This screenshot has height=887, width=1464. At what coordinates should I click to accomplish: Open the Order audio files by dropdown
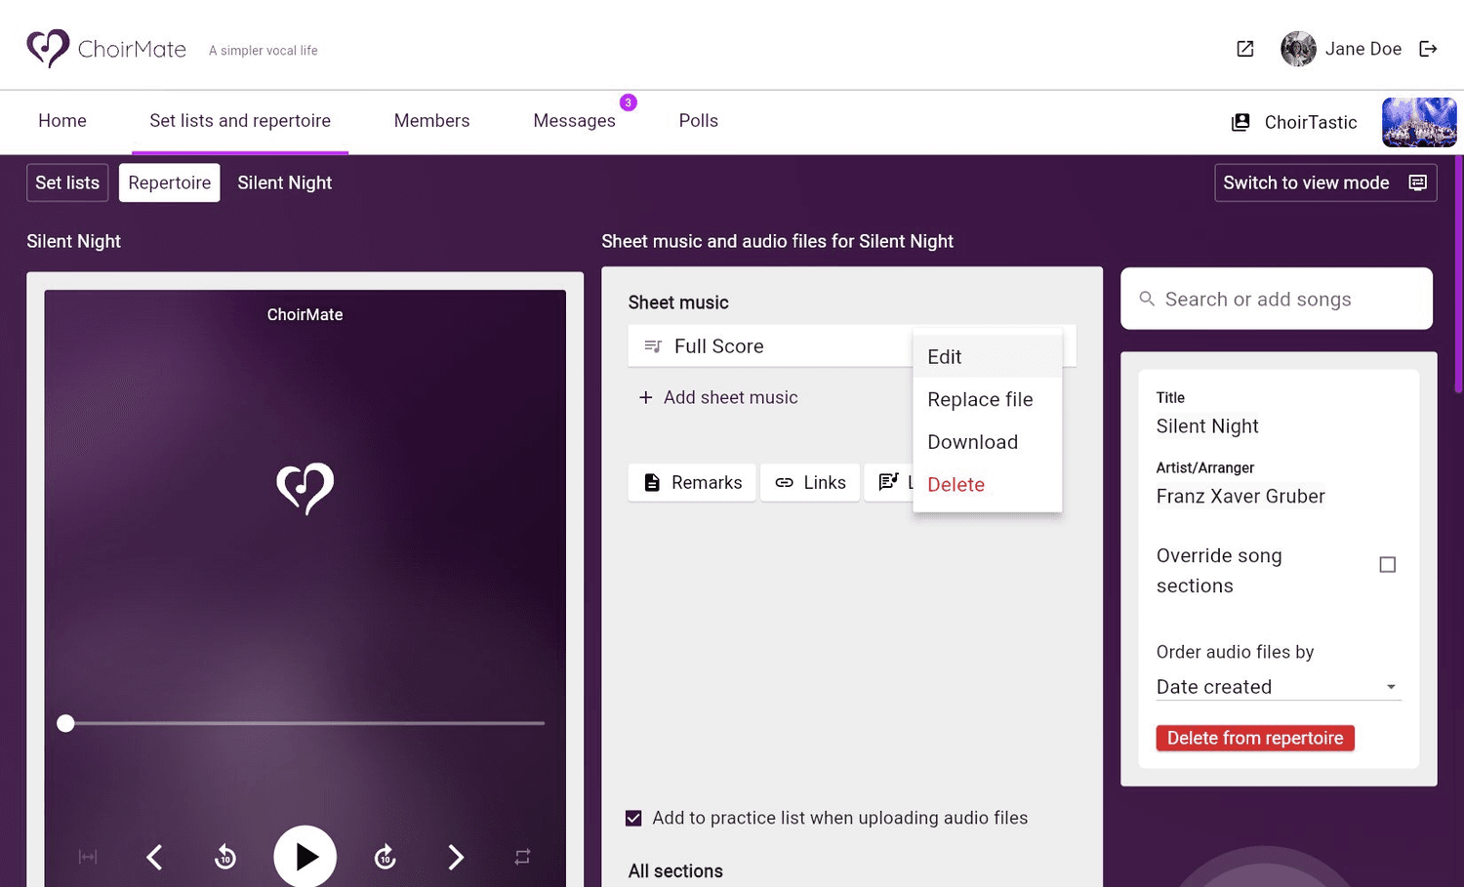[x=1279, y=687]
